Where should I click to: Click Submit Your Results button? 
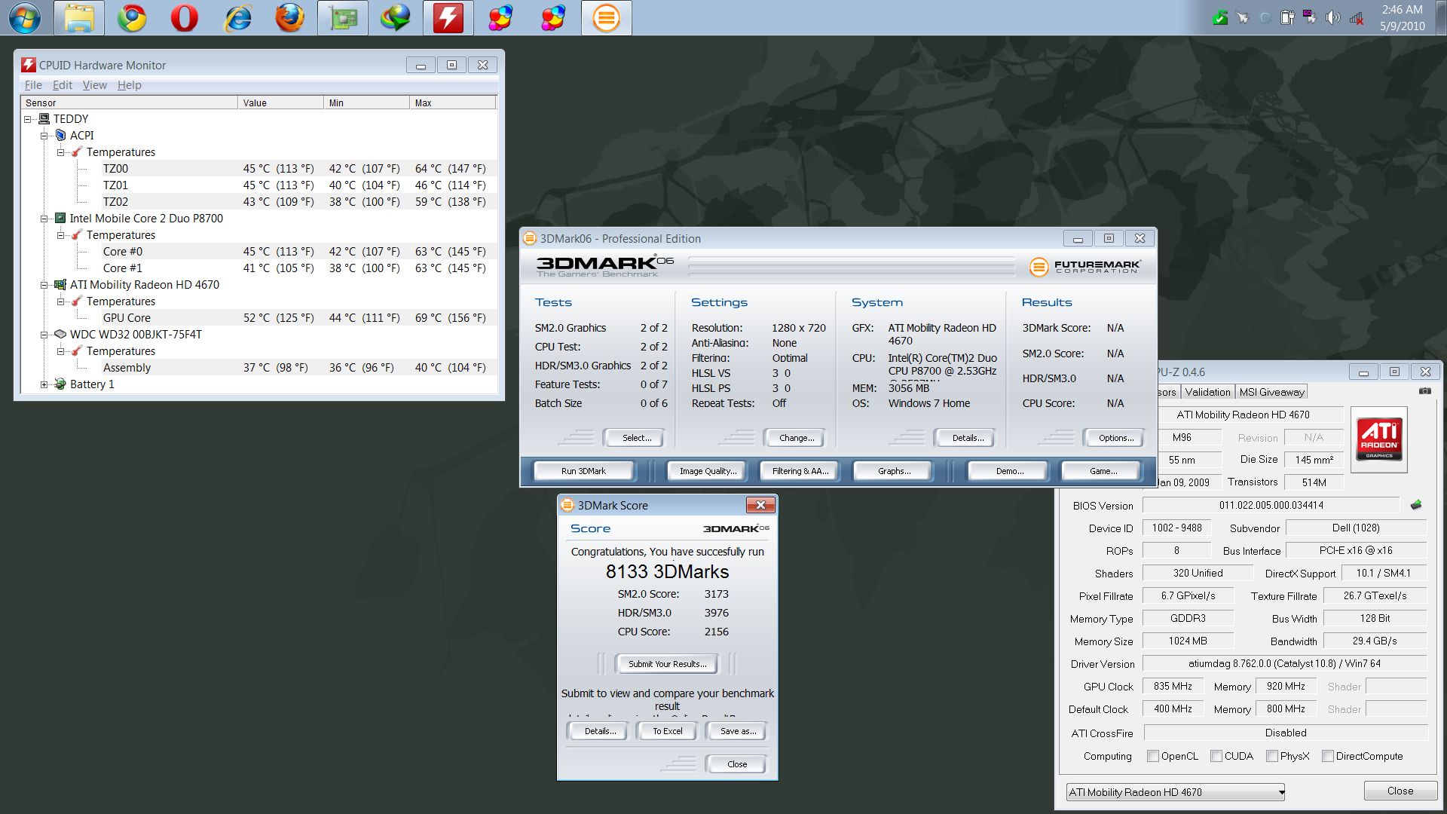point(668,664)
